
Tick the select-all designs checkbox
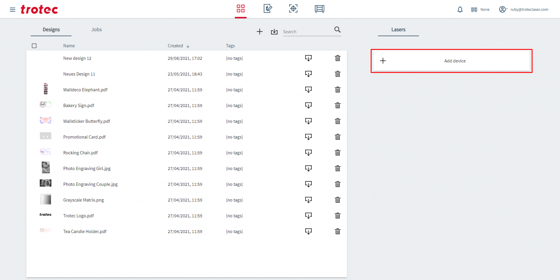[34, 46]
